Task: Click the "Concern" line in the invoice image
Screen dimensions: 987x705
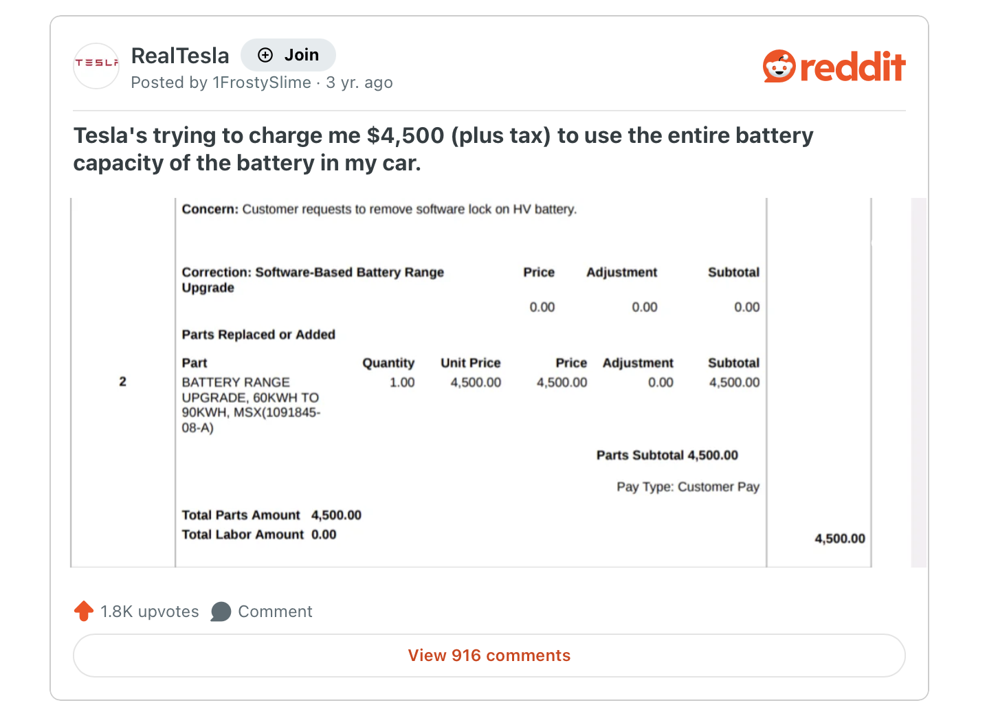Action: 379,210
